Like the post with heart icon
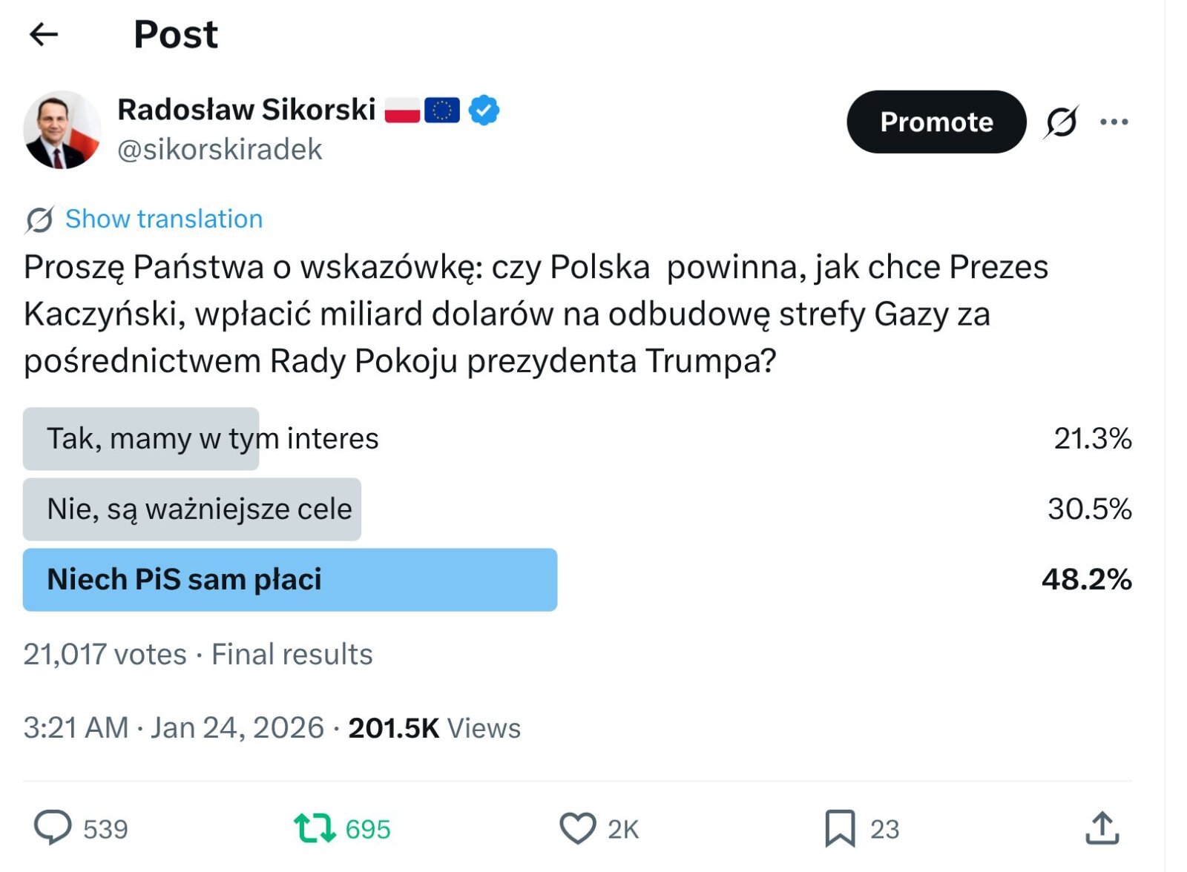Image resolution: width=1187 pixels, height=872 pixels. 577,828
